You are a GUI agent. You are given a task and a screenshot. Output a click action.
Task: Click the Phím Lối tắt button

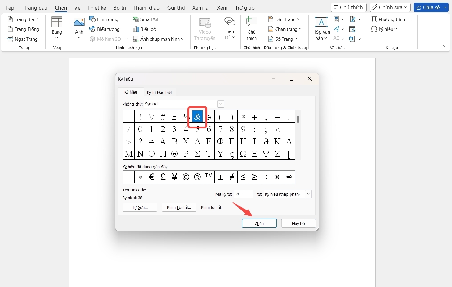179,207
